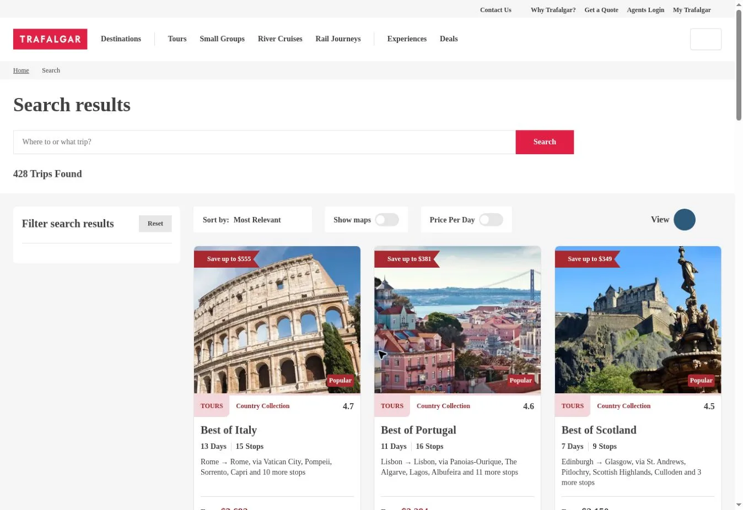
Task: Click the TOURS tag on the Best of Italy card
Action: click(x=212, y=406)
